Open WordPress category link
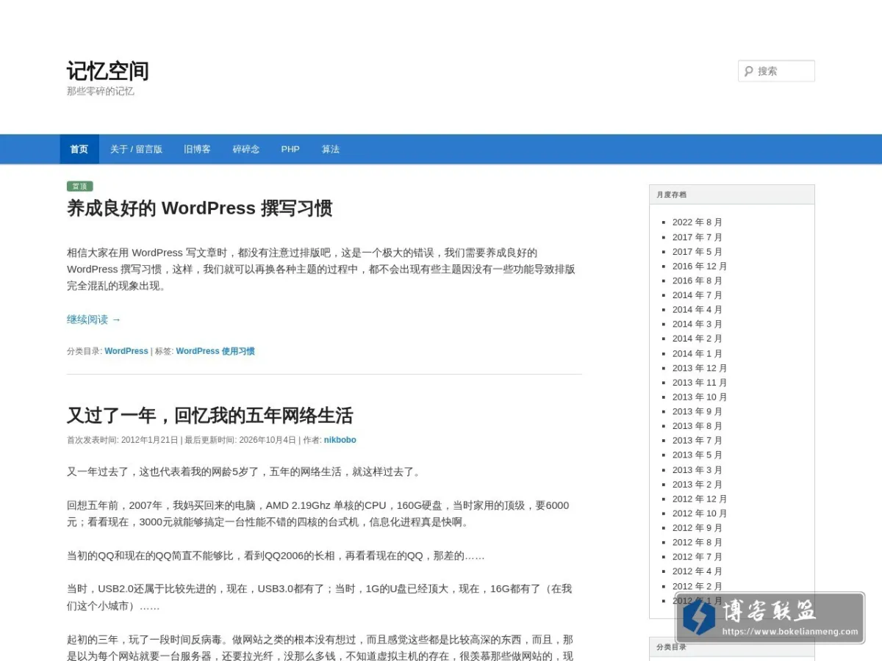The height and width of the screenshot is (661, 882). tap(126, 351)
